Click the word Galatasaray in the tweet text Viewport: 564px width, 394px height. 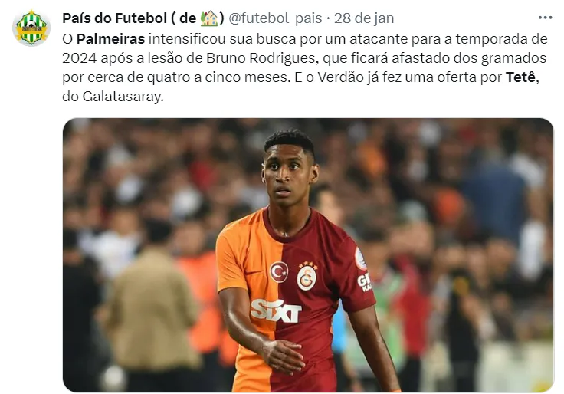tap(121, 97)
